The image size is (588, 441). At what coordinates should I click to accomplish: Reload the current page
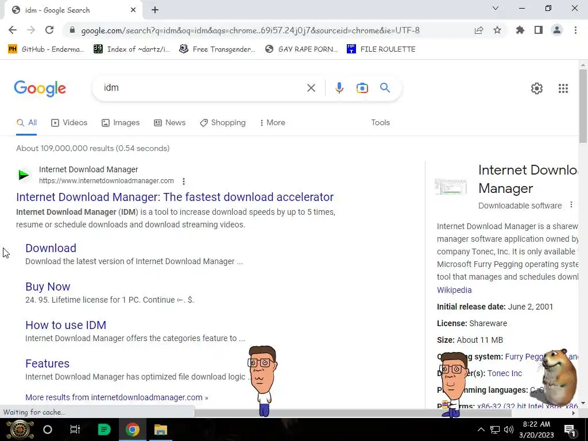[x=49, y=30]
